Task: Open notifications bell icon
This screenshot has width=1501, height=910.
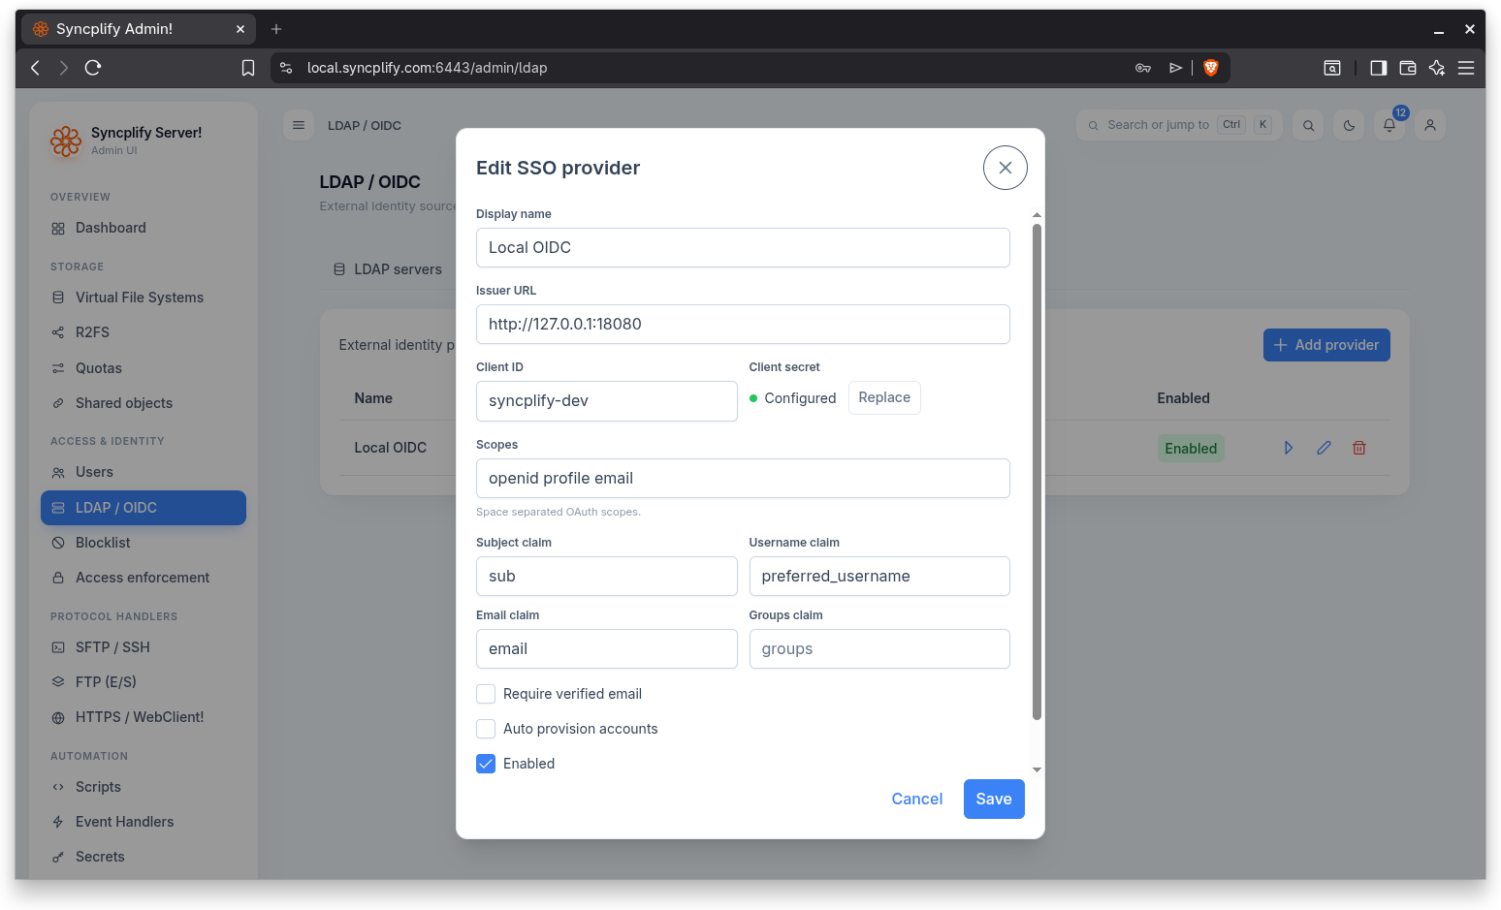Action: coord(1389,125)
